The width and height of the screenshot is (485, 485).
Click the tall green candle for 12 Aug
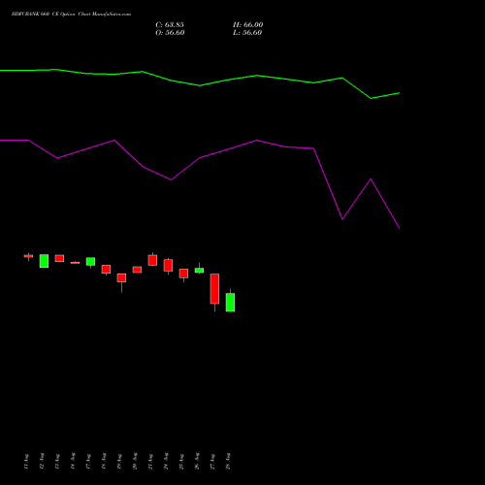click(44, 261)
